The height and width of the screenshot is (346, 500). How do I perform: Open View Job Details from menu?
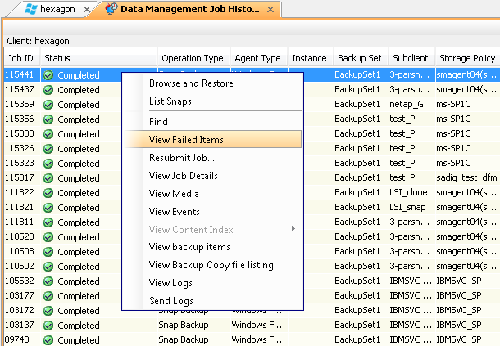[x=183, y=176]
